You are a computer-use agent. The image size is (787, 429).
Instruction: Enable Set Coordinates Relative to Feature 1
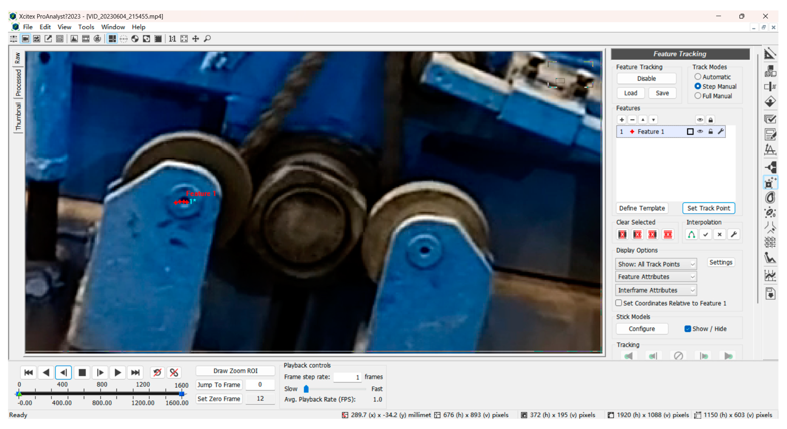(x=619, y=303)
